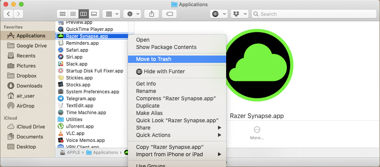Go back with the left arrow
Viewport: 380px width, 167px height.
(x=8, y=14)
